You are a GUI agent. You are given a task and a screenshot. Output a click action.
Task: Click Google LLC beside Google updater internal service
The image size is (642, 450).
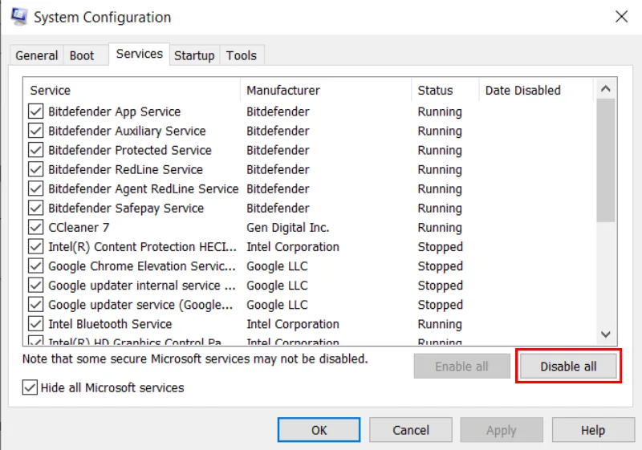click(x=277, y=286)
